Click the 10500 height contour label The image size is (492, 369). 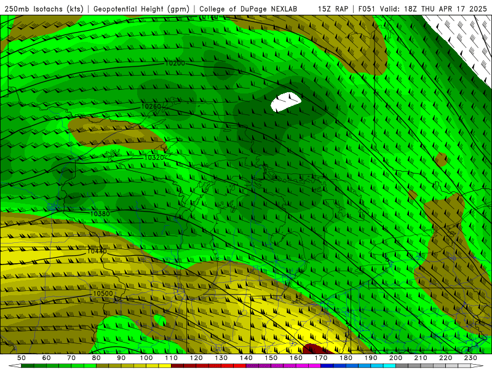[103, 293]
